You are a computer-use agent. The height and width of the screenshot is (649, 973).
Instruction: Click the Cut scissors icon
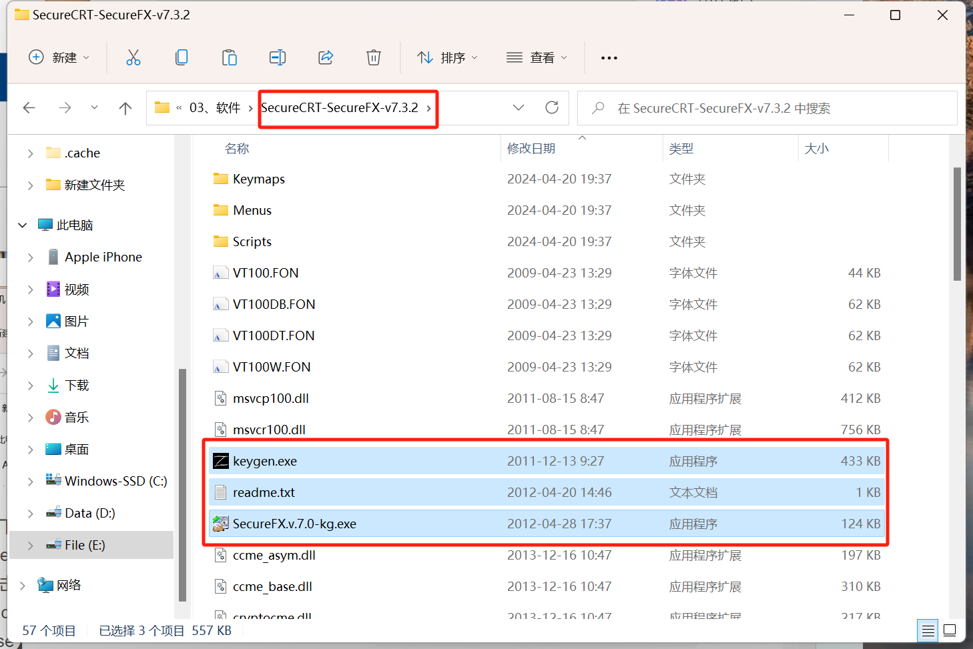[133, 57]
